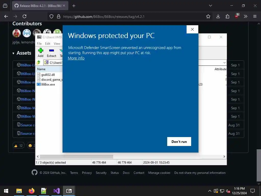Click the second contributor avatar
The image size is (261, 196).
tap(27, 33)
